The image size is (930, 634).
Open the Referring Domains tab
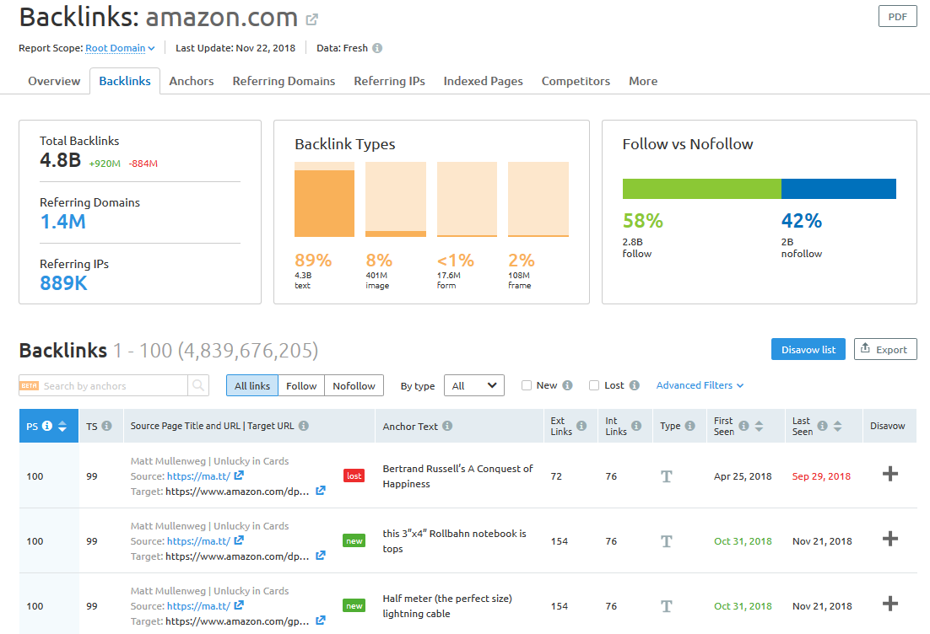[284, 81]
